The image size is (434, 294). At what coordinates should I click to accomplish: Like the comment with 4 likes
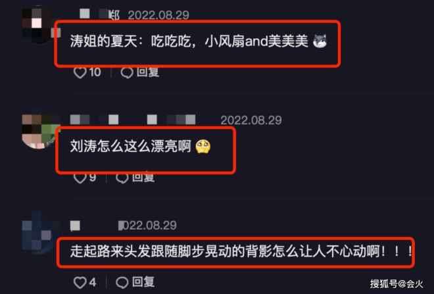[80, 282]
